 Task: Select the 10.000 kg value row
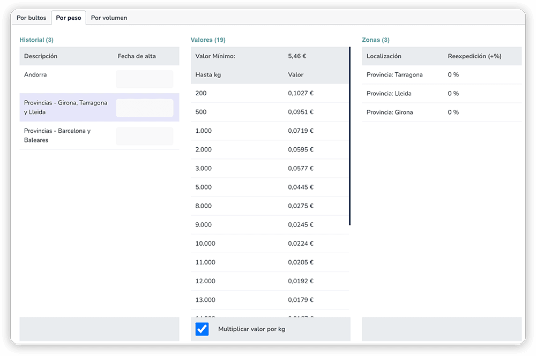point(270,244)
